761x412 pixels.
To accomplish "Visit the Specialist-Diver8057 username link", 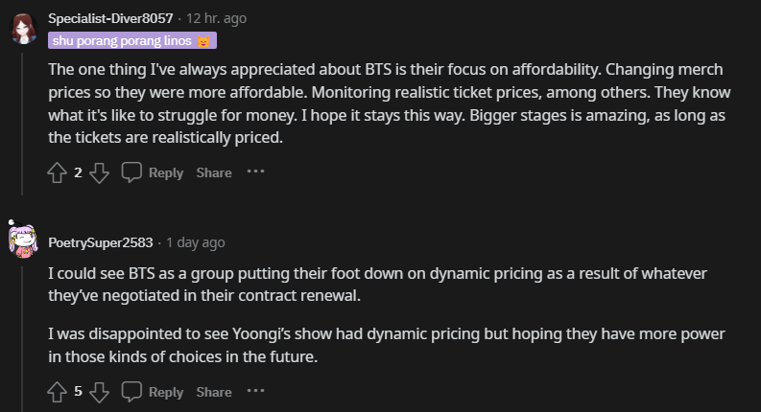I will 110,19.
